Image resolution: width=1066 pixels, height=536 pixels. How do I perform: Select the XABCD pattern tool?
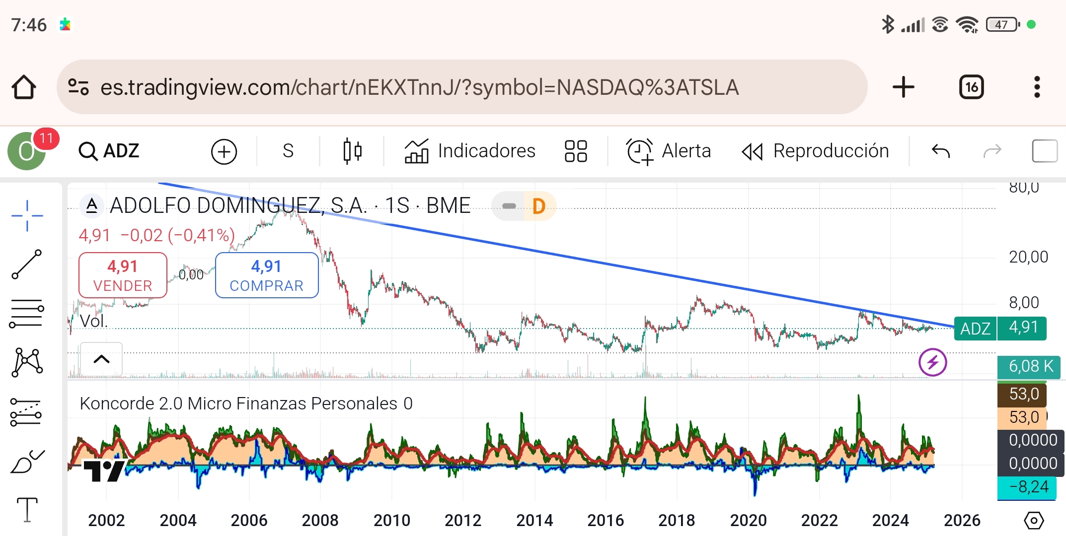pos(27,362)
